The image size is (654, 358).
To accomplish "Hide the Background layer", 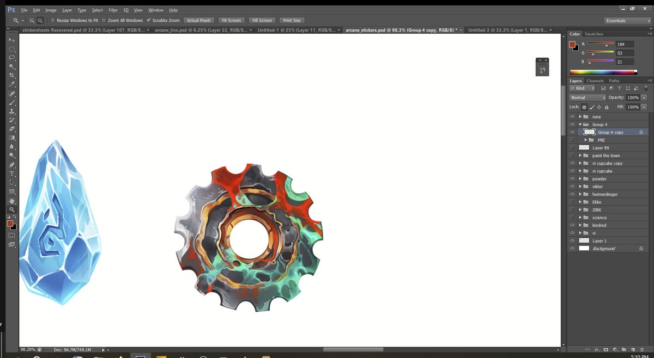I will click(x=572, y=248).
